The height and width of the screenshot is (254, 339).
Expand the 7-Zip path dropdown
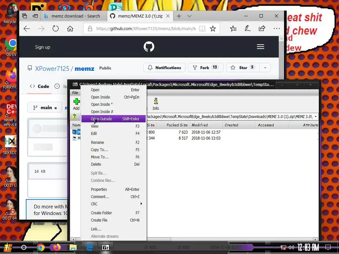[315, 117]
